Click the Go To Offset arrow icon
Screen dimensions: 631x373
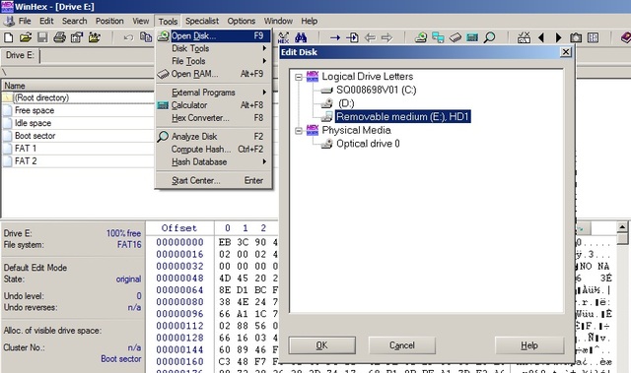pyautogui.click(x=335, y=37)
